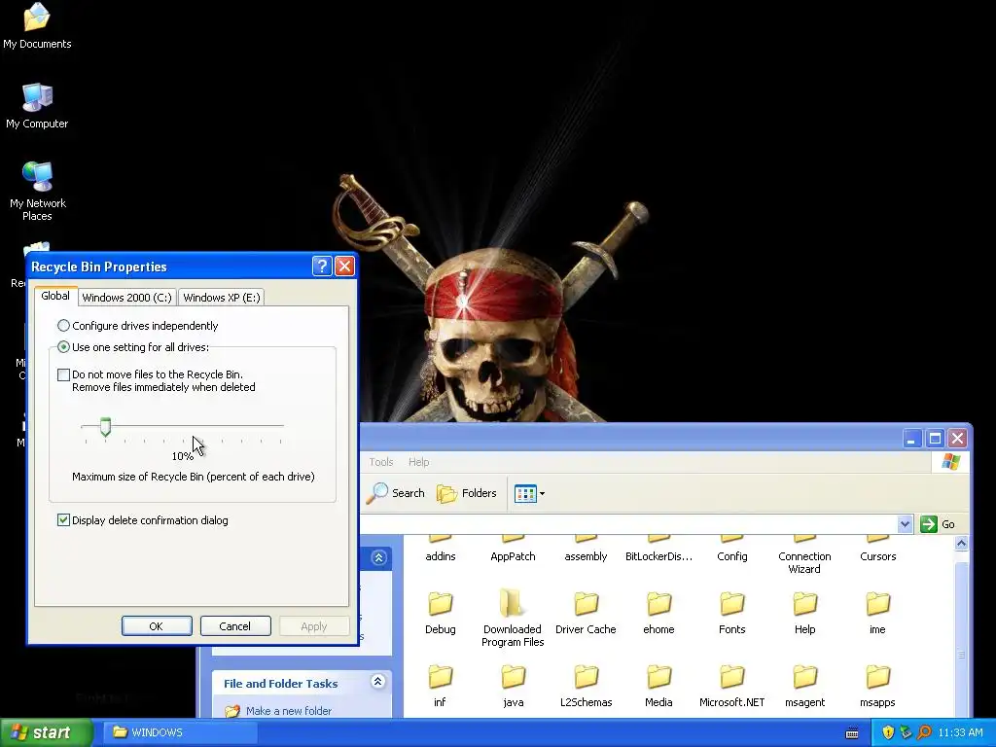Click the explorer address bar field
This screenshot has width=996, height=747.
coord(629,524)
